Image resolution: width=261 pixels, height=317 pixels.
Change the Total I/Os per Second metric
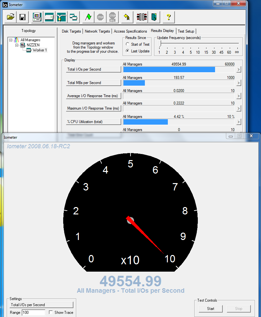pos(93,69)
